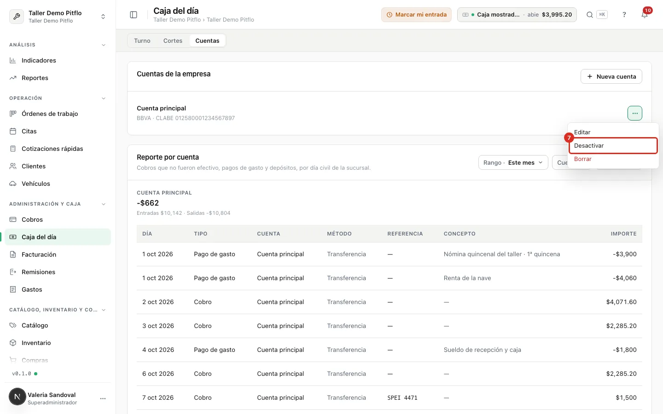This screenshot has height=414, width=663.
Task: Collapse the CATÁLOGO, INVENTARIO section
Action: [x=104, y=310]
